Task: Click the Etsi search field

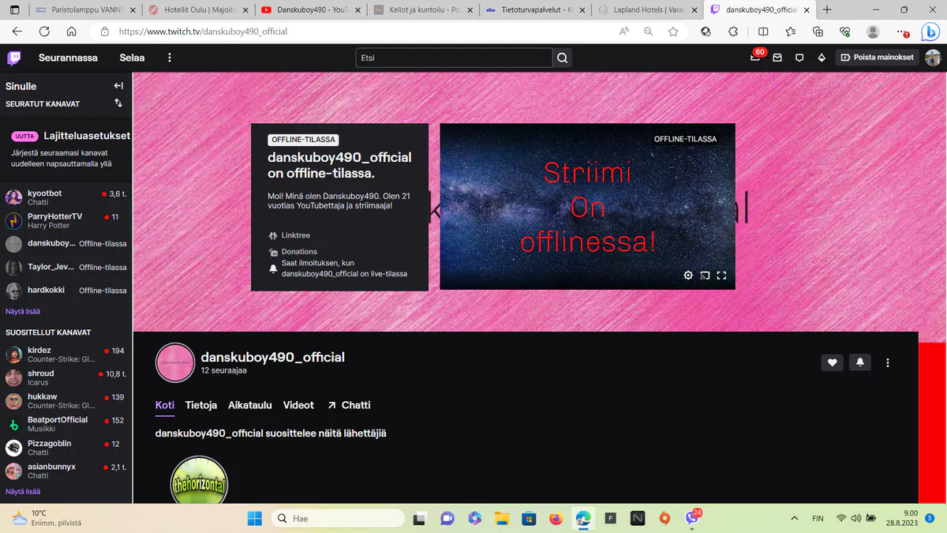Action: [x=454, y=58]
